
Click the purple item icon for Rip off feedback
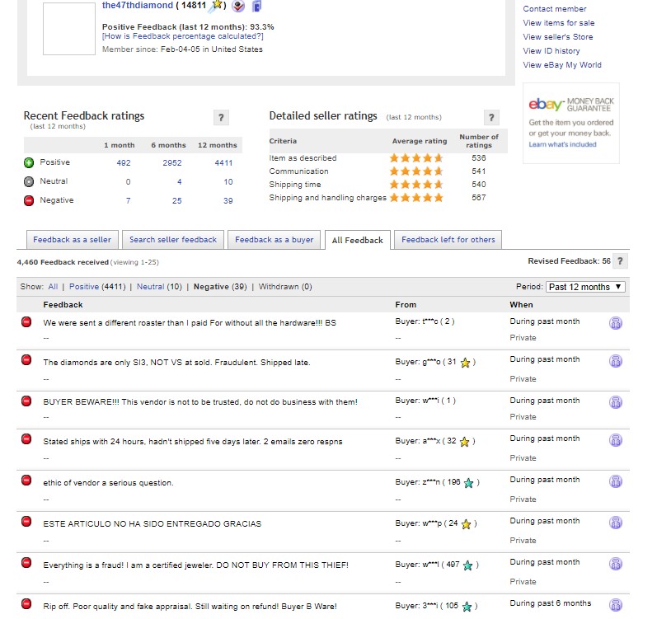click(x=616, y=605)
